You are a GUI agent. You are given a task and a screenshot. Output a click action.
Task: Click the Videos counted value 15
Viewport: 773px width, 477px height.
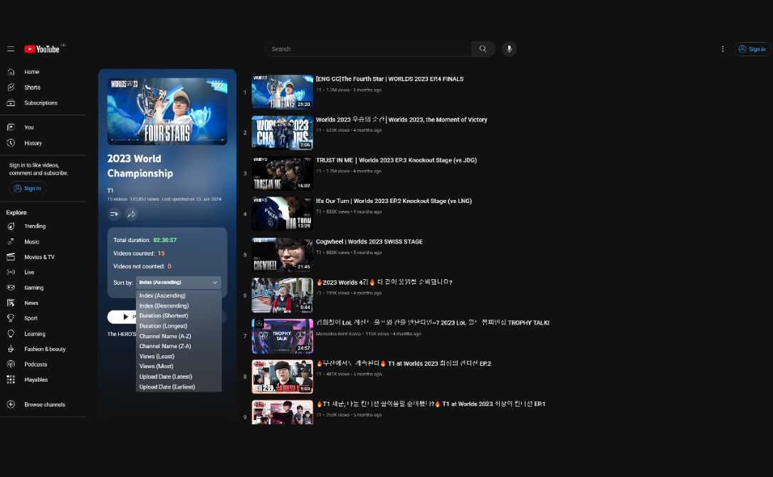point(161,253)
